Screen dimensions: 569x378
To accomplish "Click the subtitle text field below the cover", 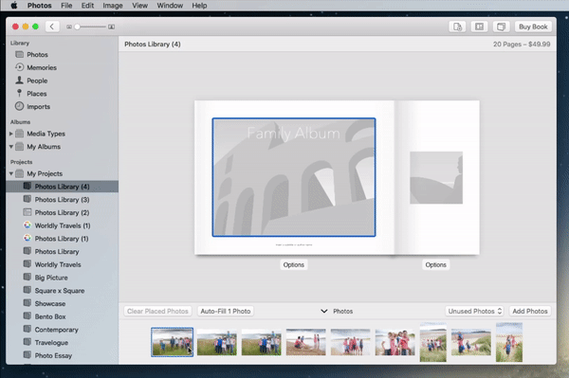I will [294, 245].
